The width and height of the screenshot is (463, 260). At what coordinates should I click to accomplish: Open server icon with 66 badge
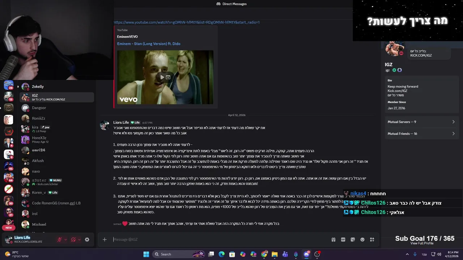(x=9, y=177)
